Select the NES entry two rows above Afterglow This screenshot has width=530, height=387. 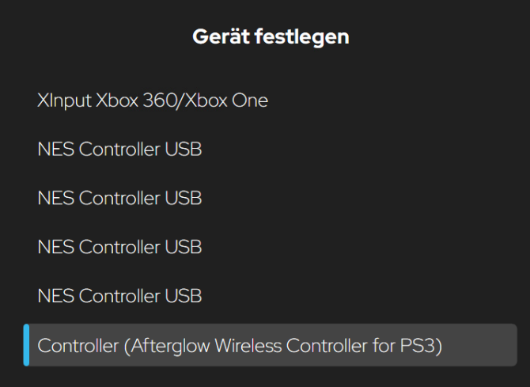tap(119, 247)
